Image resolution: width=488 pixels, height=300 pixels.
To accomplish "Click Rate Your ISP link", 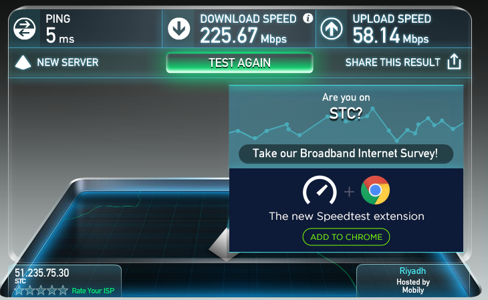I will click(x=93, y=291).
